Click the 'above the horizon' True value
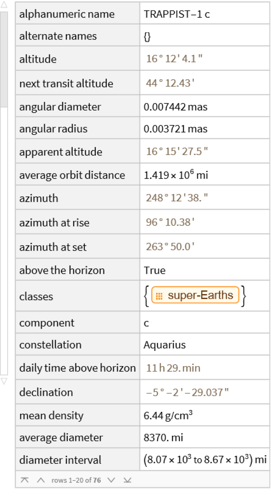Image resolution: width=271 pixels, height=502 pixels. coord(154,271)
